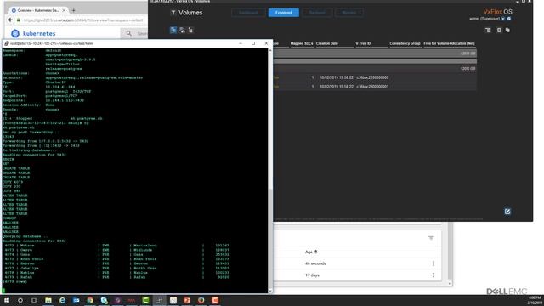
Task: Switch to the Backend tab in VxFlex OS
Action: 317,13
